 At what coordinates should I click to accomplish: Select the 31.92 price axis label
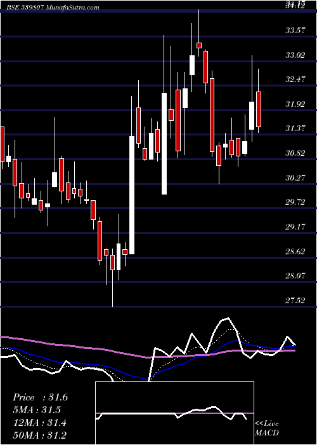pyautogui.click(x=295, y=104)
